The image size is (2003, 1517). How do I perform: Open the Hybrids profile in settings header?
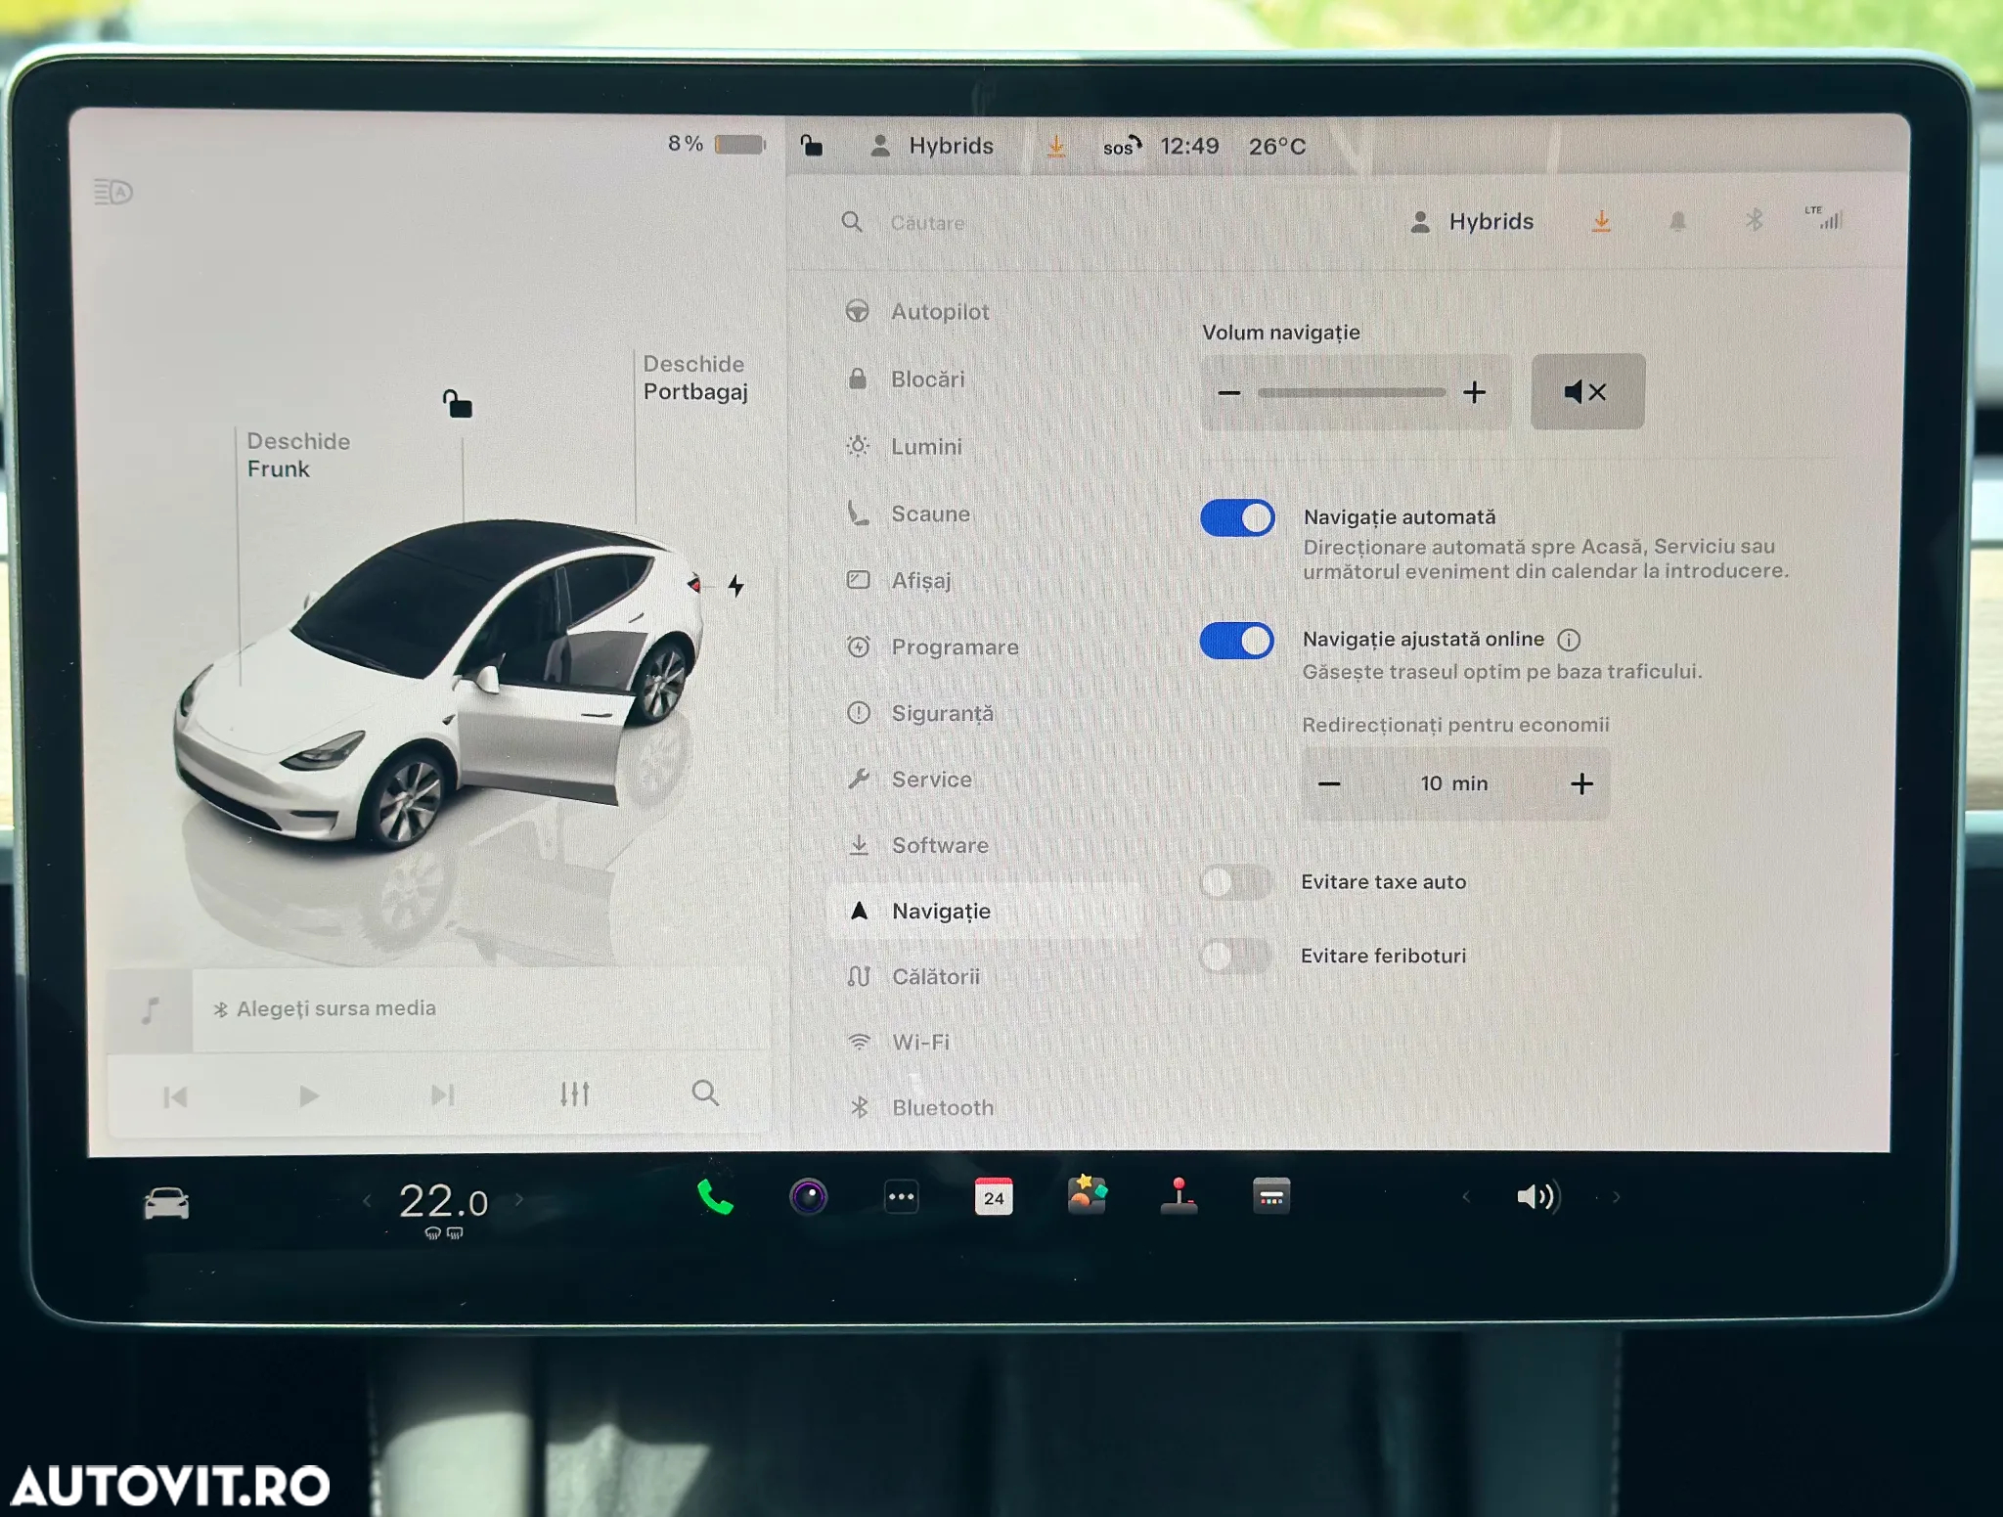pyautogui.click(x=1472, y=222)
